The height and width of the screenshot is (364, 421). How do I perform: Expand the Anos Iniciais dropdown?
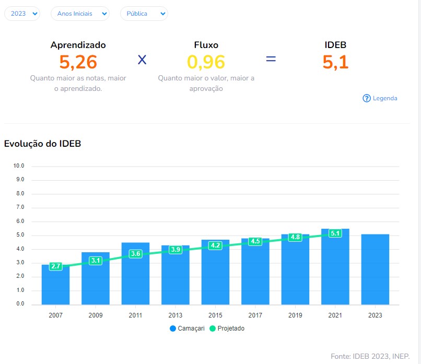(x=80, y=14)
